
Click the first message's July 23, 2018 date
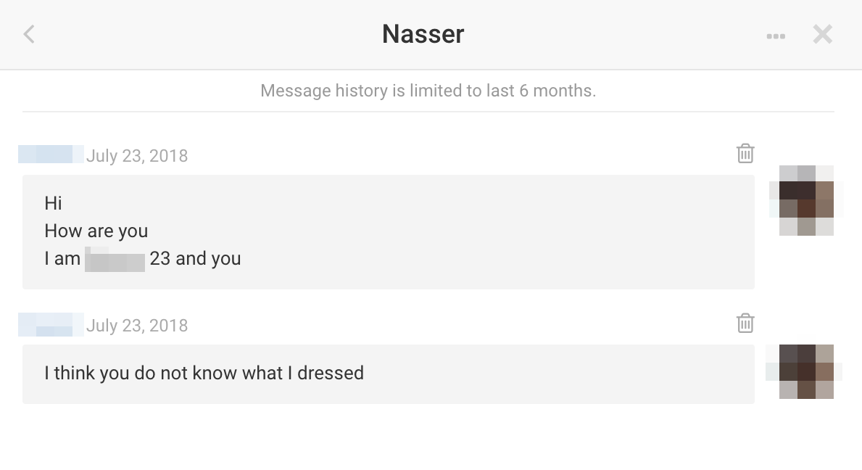tap(137, 156)
